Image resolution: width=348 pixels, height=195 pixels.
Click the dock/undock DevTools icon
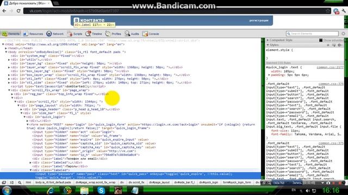[4, 183]
